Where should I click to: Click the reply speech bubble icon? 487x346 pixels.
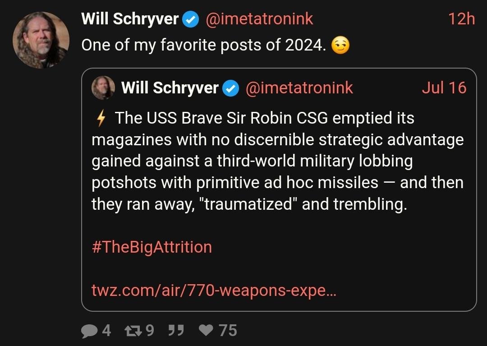[89, 331]
